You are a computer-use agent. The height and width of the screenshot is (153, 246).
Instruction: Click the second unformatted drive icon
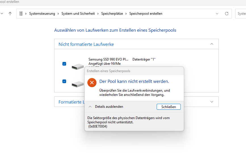pyautogui.click(x=77, y=84)
